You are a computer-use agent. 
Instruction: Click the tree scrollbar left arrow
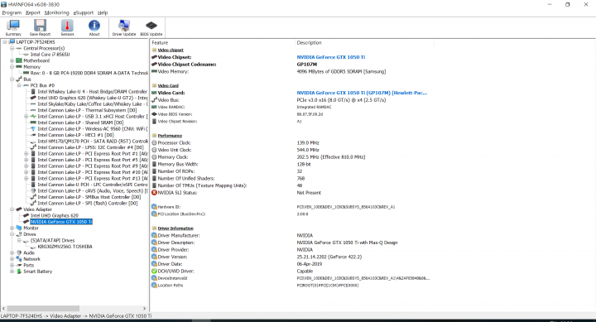[x=4, y=308]
